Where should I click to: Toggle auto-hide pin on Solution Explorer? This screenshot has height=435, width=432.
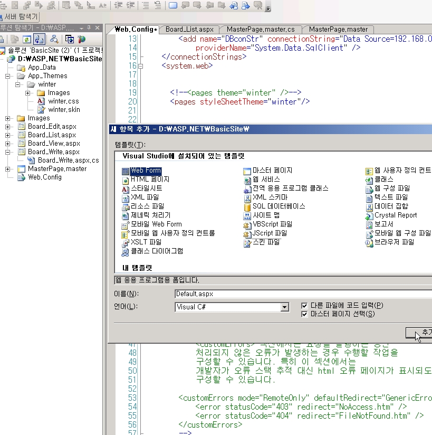[89, 28]
